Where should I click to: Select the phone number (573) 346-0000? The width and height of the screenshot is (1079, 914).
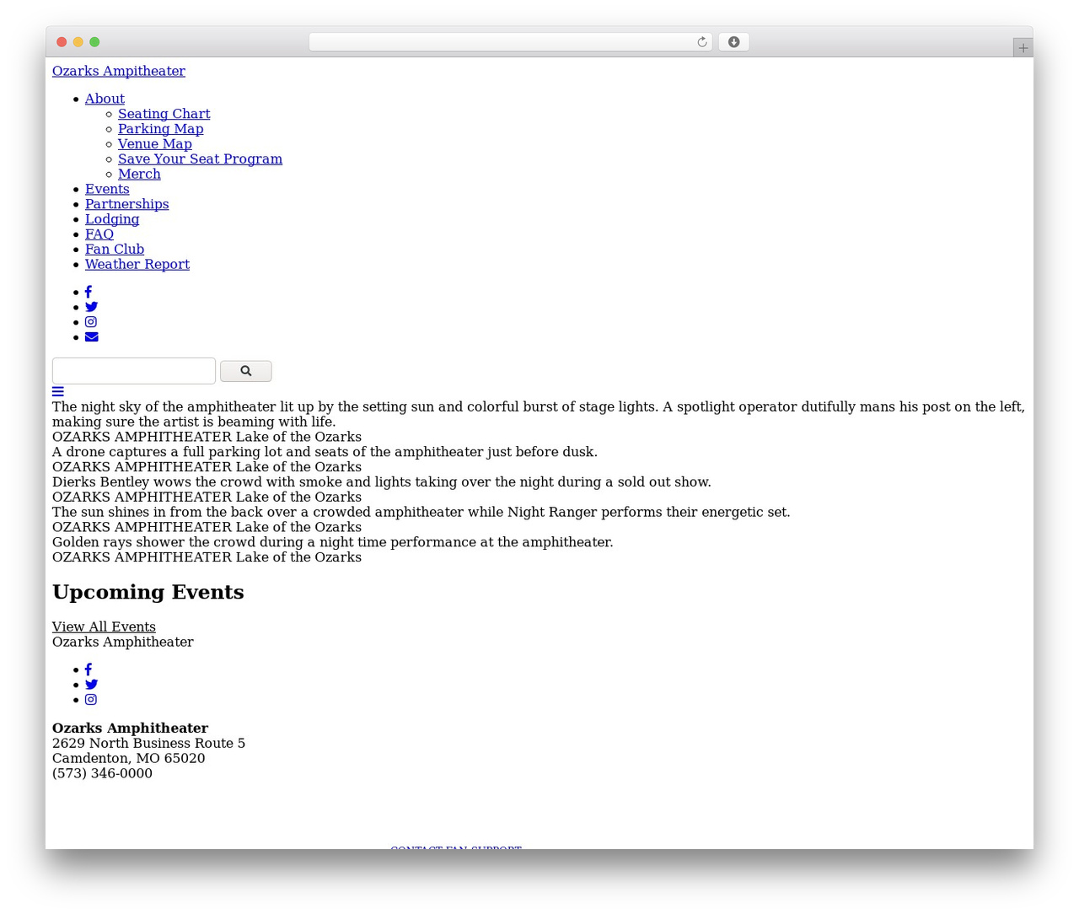click(102, 774)
